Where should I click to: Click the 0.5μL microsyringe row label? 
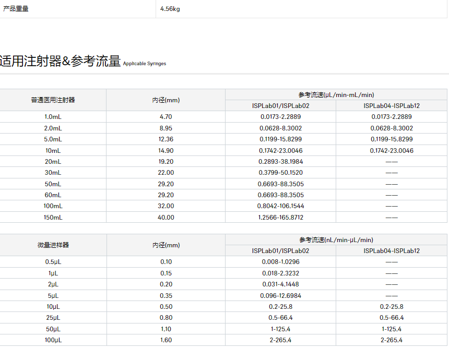[53, 262]
